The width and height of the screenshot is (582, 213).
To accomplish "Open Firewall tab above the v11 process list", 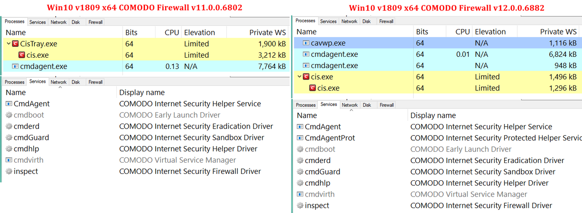I will tap(95, 22).
